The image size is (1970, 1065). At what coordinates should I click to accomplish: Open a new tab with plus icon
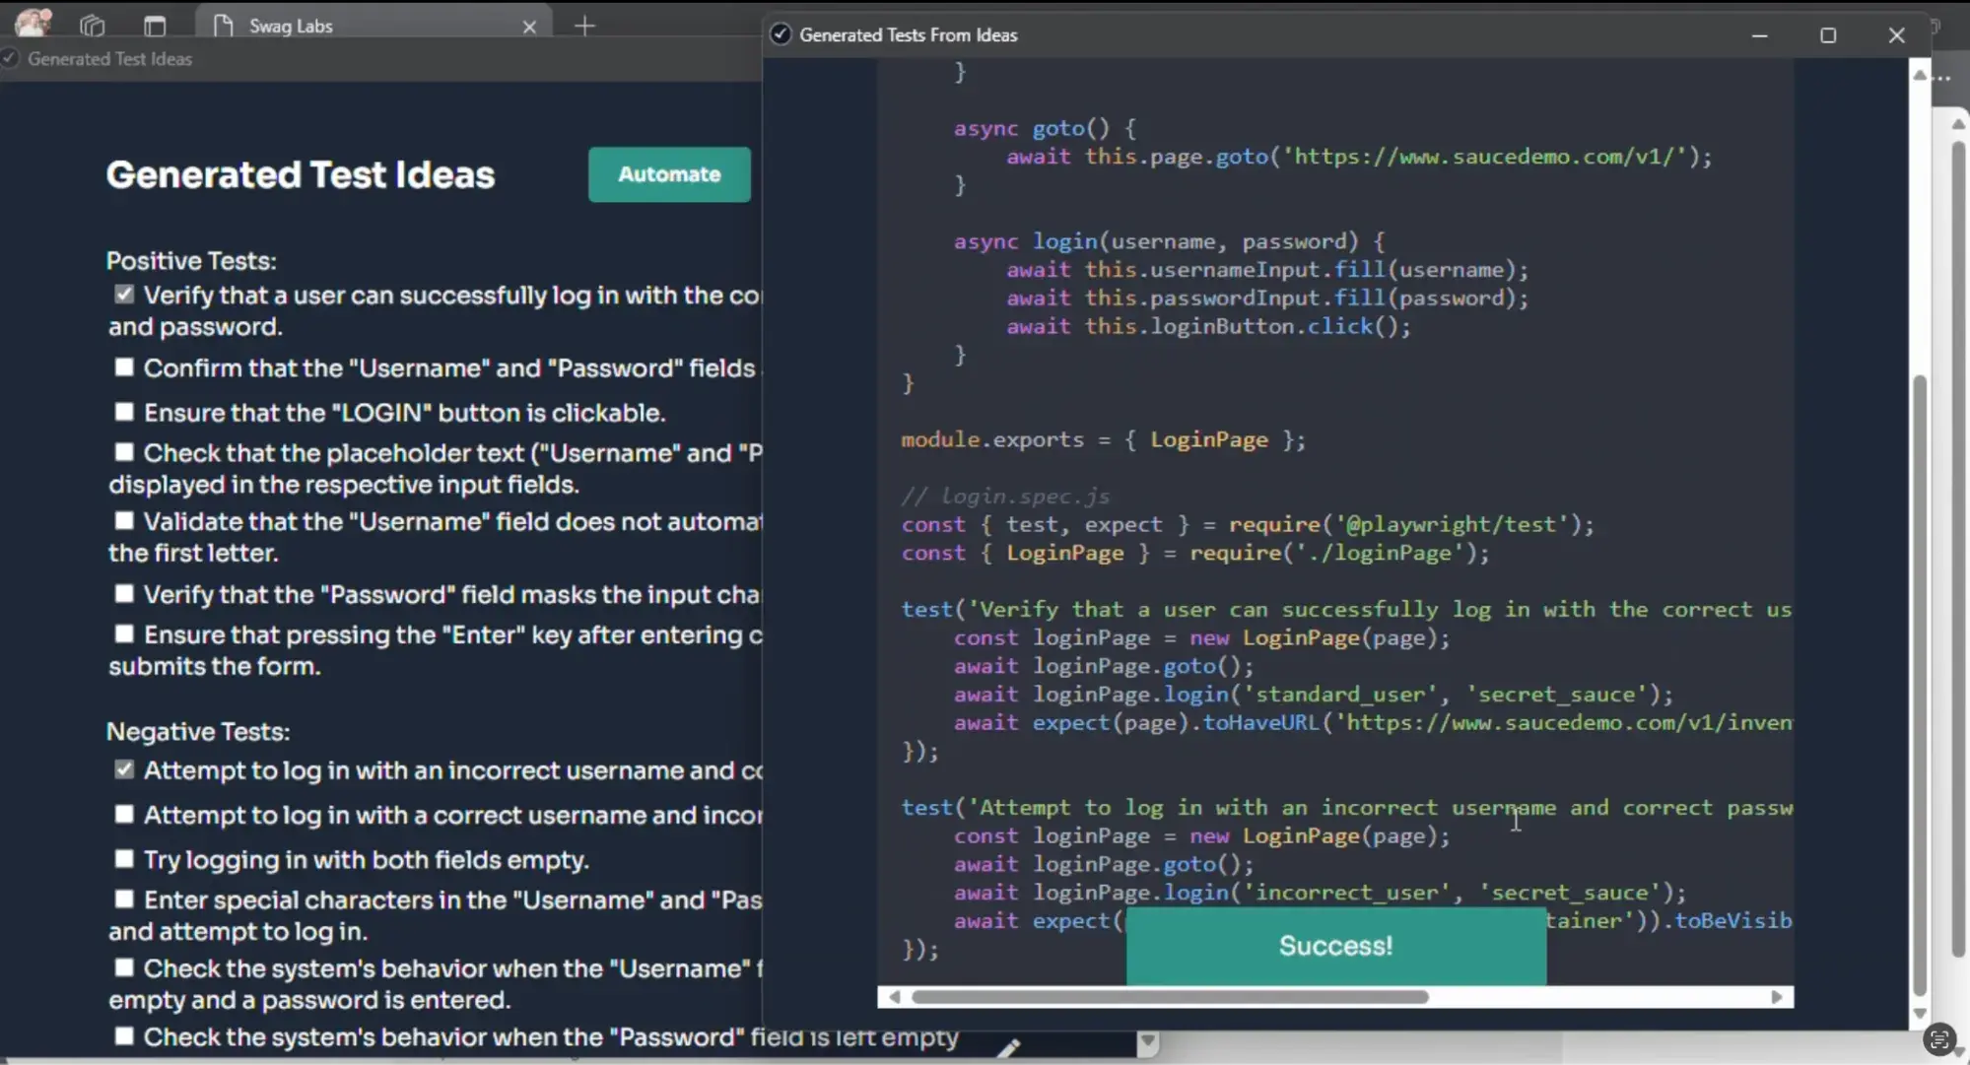click(584, 27)
